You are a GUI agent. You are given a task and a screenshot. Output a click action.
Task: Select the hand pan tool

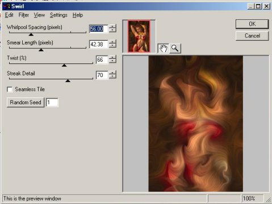click(x=164, y=48)
